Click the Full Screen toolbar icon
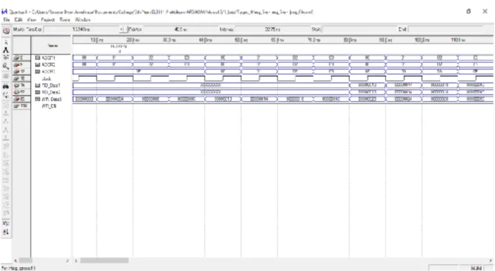 tap(6, 76)
